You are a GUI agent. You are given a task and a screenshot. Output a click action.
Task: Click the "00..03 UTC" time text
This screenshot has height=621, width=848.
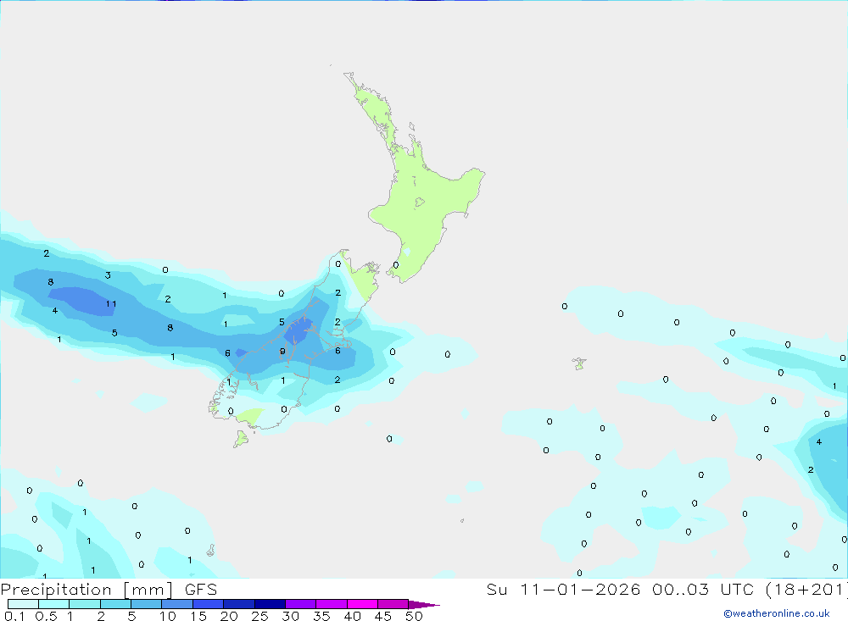704,590
